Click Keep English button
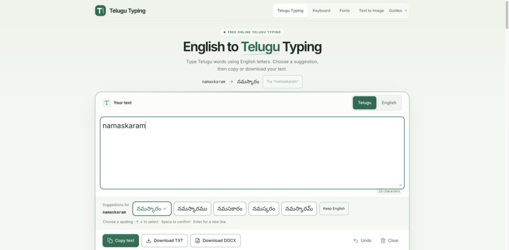 pyautogui.click(x=334, y=208)
